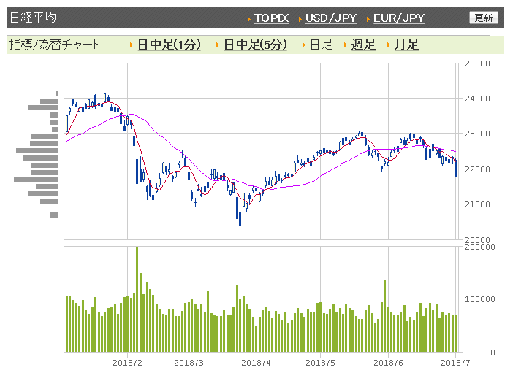Click the 200000 volume axis label
The image size is (513, 381).
[480, 247]
